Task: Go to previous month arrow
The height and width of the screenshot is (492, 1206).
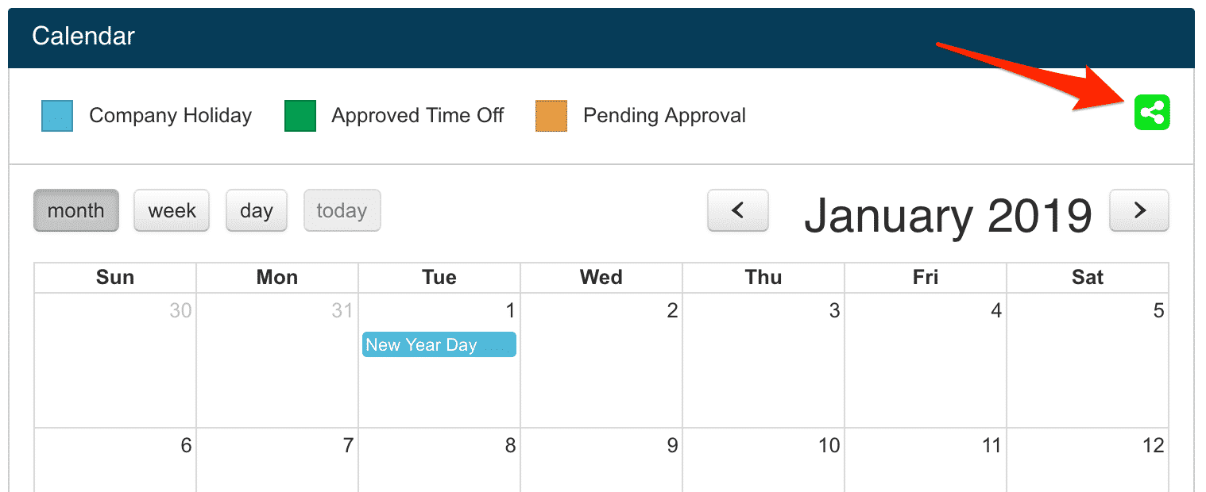Action: pyautogui.click(x=737, y=210)
